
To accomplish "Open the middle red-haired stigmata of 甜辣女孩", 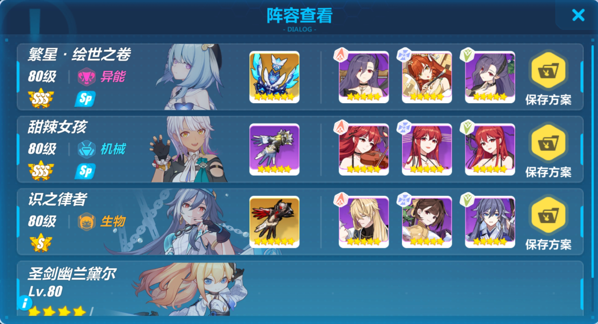I will [x=427, y=150].
